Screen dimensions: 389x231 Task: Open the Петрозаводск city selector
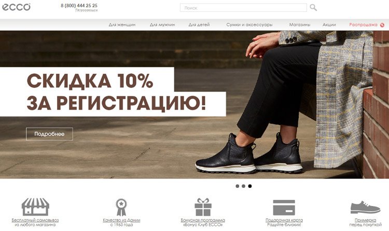point(86,10)
